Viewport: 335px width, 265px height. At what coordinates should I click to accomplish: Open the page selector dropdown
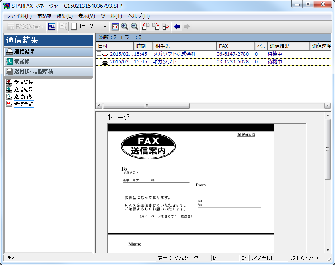pos(105,27)
